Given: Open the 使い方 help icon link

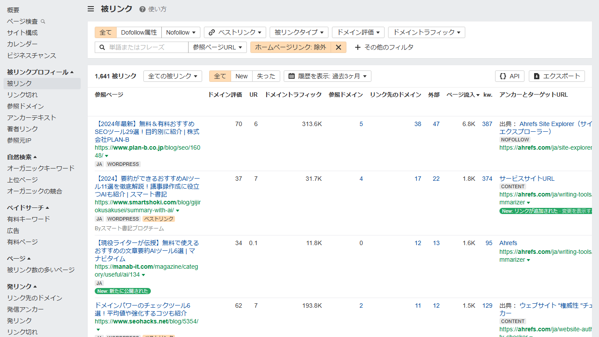Looking at the screenshot, I should (143, 9).
